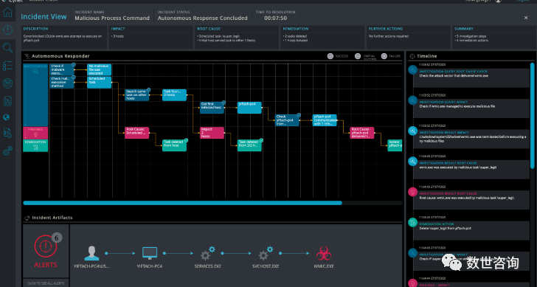Click status 'Autonomous Response Concluded'

pos(202,18)
